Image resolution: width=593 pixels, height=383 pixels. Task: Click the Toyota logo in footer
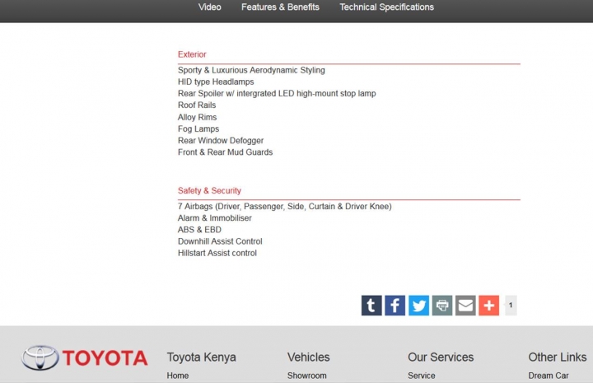tap(84, 357)
